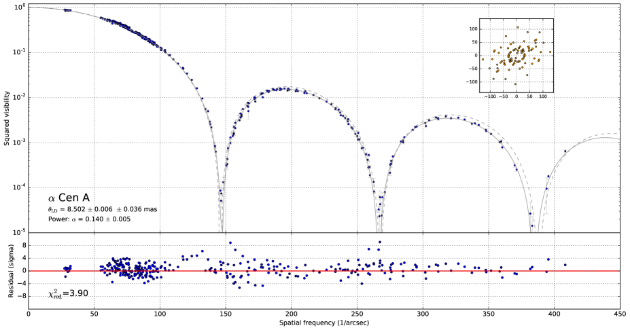Image resolution: width=630 pixels, height=330 pixels.
Task: Click the χ²red=3.90 annotation
Action: 68,294
